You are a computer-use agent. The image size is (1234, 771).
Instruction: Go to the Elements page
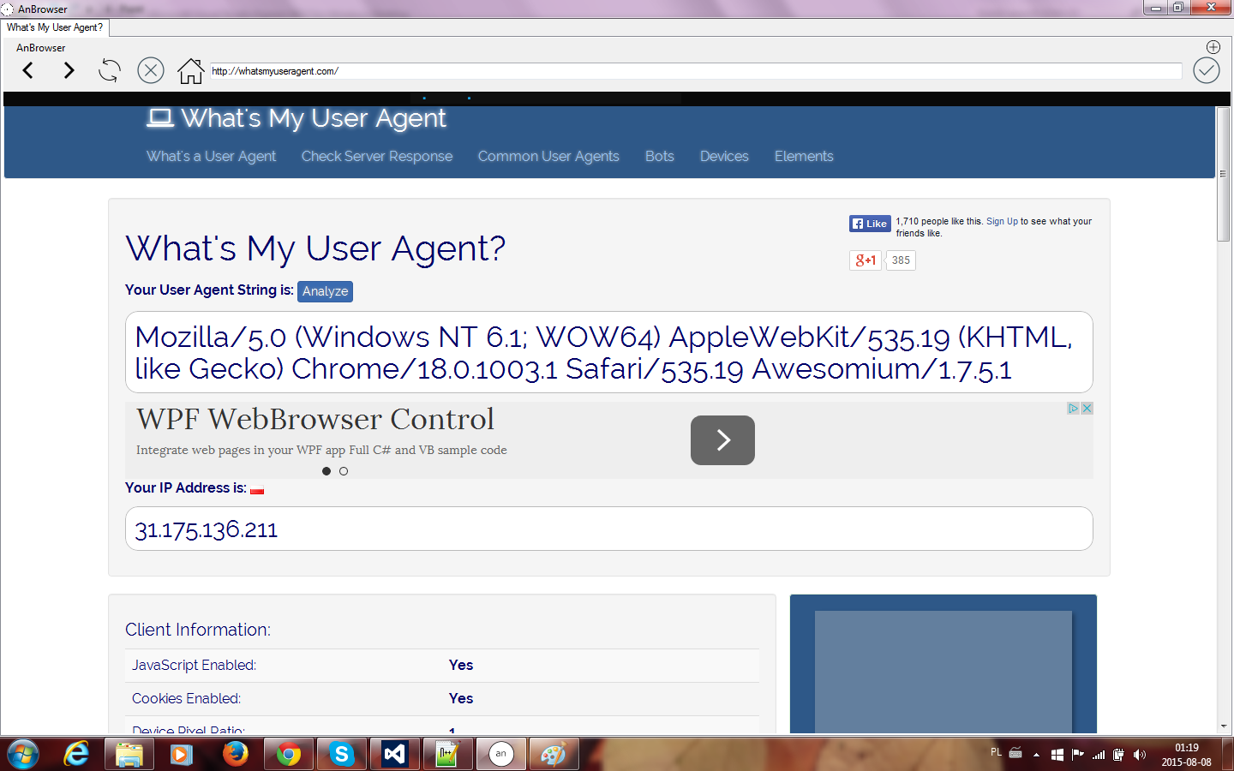click(804, 156)
